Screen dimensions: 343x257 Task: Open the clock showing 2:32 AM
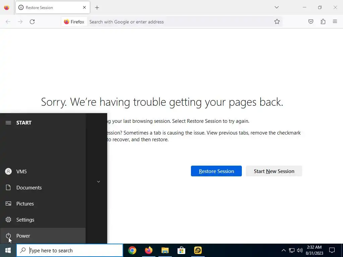point(314,250)
